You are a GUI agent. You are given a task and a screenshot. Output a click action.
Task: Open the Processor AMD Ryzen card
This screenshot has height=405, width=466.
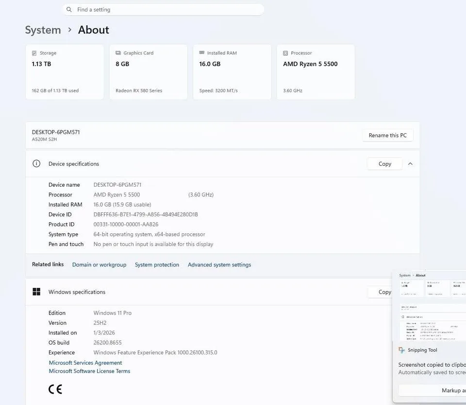click(316, 72)
